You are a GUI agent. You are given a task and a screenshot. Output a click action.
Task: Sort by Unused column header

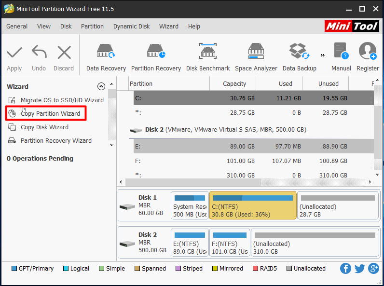click(x=326, y=84)
